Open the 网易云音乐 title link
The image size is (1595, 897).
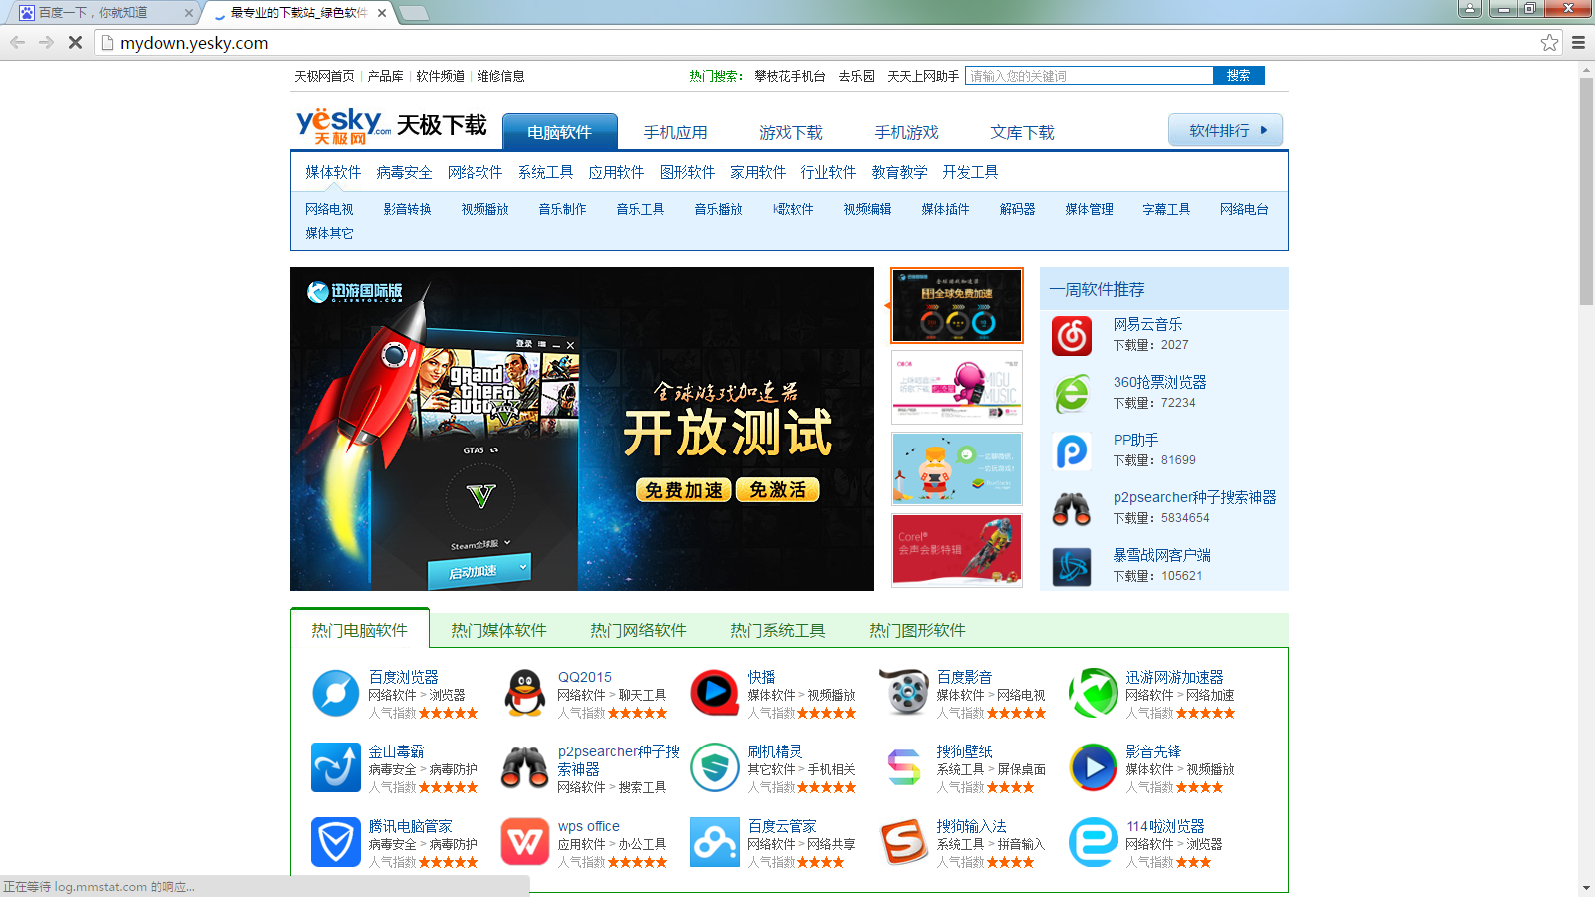(x=1147, y=324)
